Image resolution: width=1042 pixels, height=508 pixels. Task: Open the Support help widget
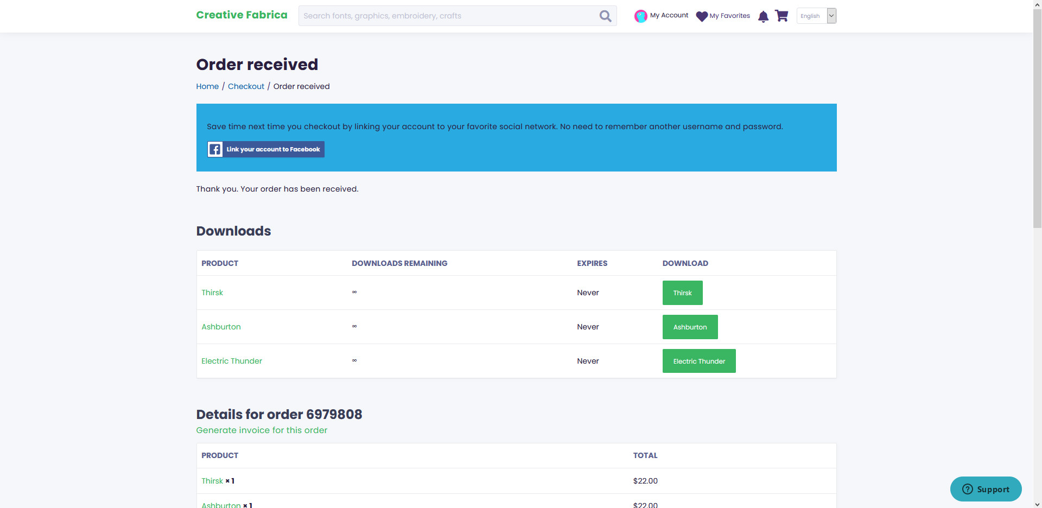(986, 489)
